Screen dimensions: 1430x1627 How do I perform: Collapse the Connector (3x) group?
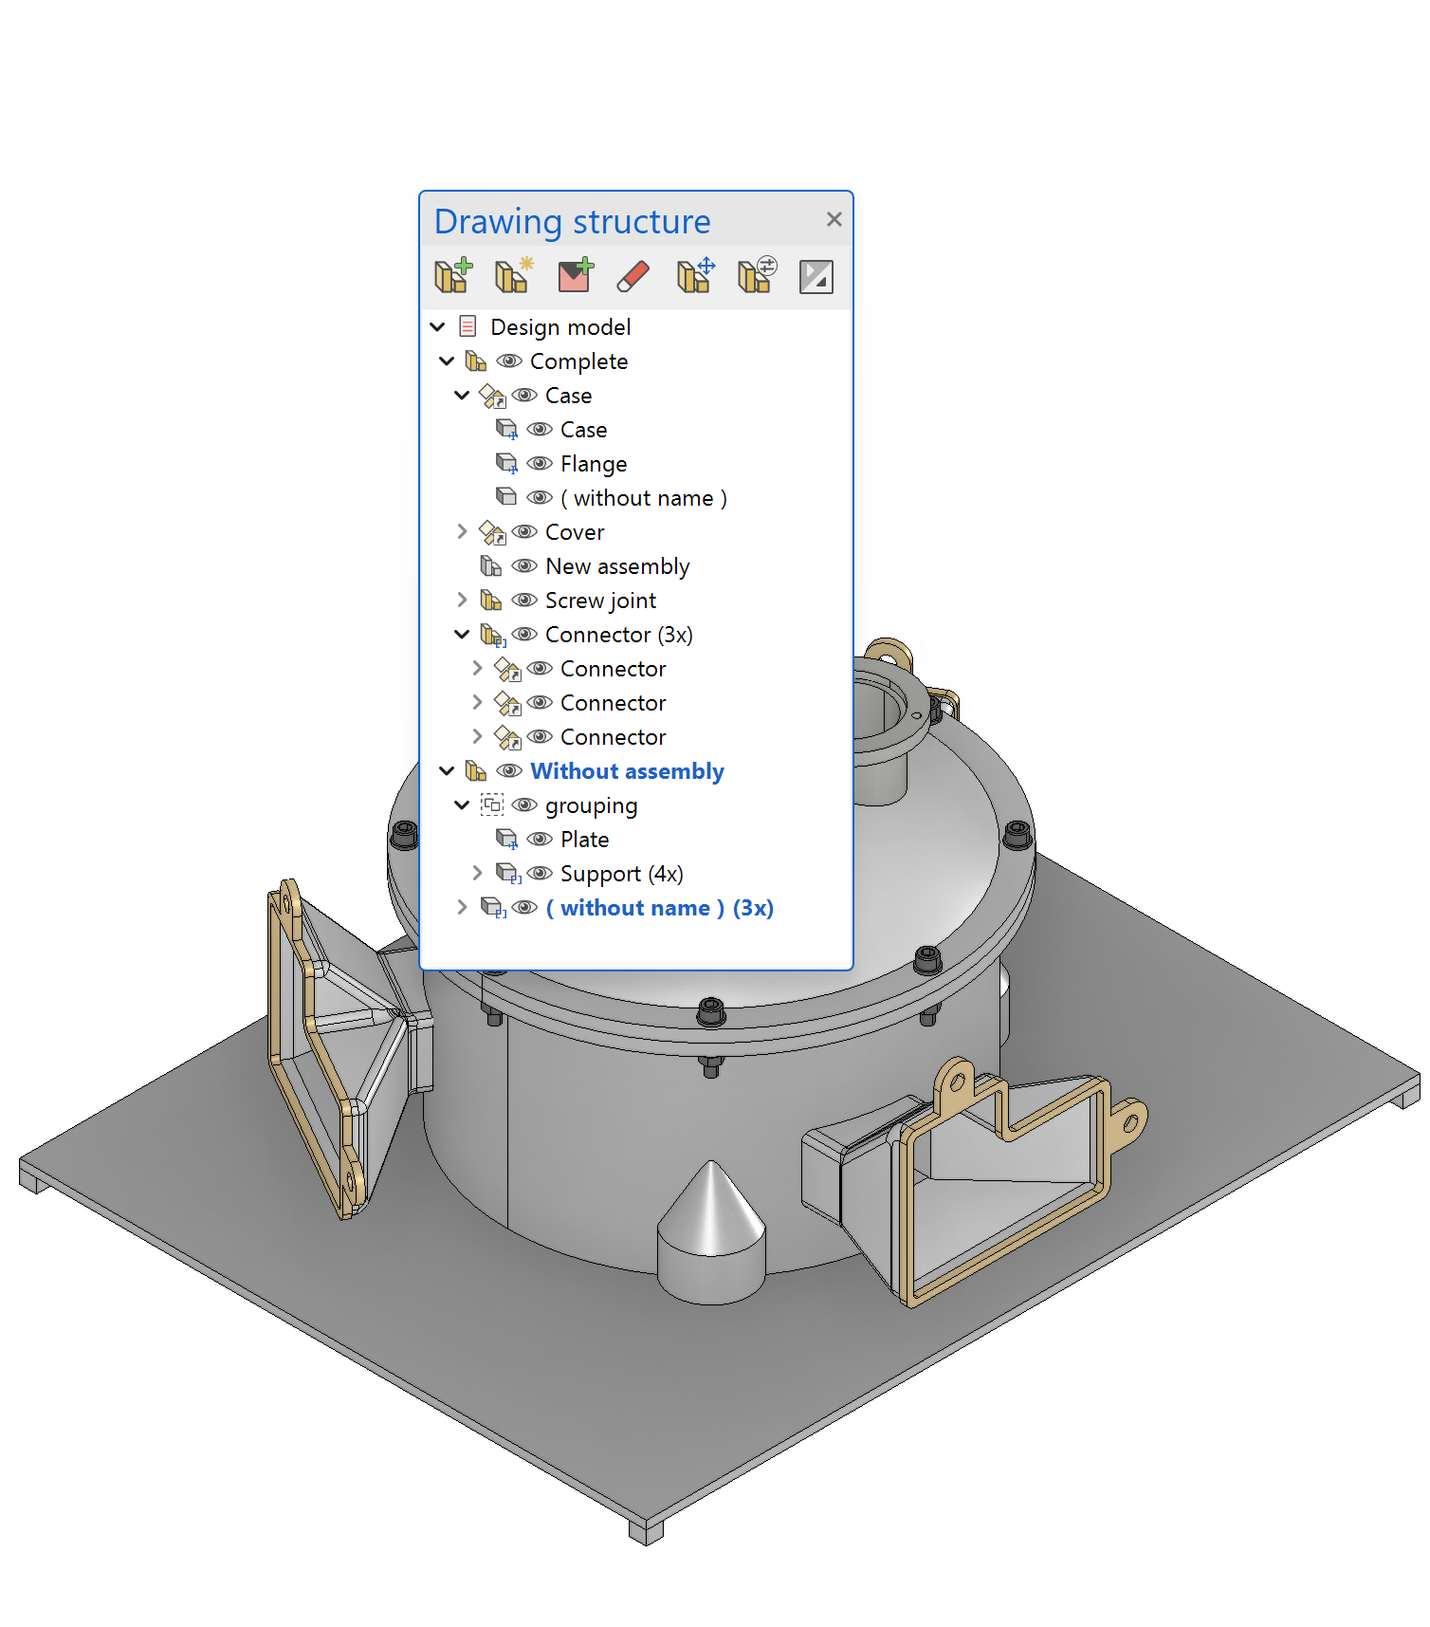(462, 635)
